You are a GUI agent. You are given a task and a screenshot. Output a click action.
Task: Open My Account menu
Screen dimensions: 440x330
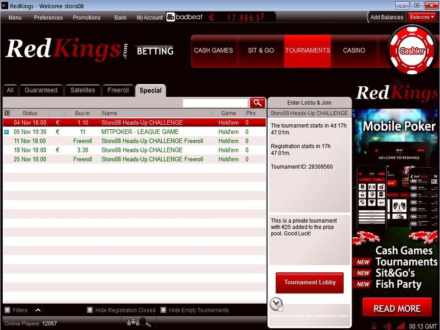coord(150,18)
